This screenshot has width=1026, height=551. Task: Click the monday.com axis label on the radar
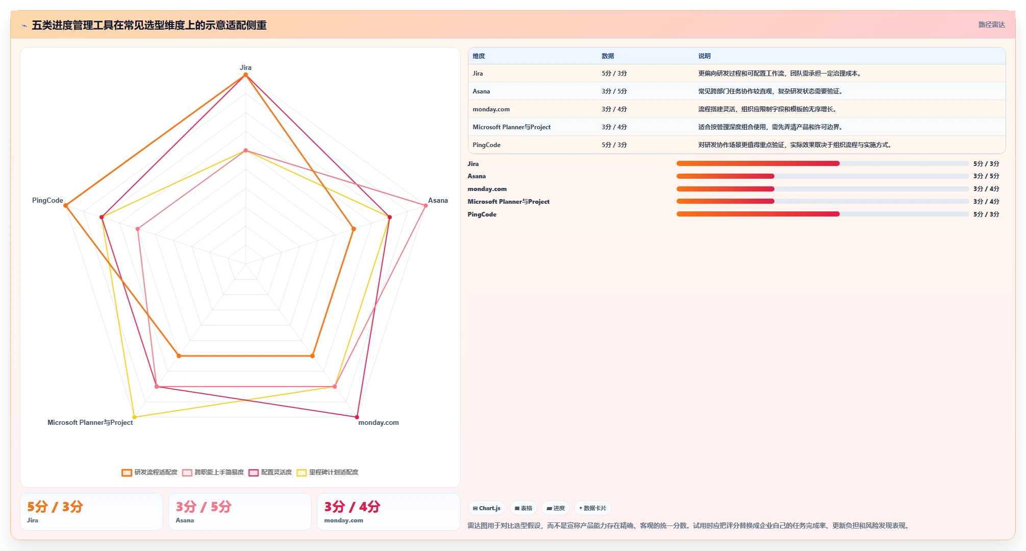pos(379,422)
